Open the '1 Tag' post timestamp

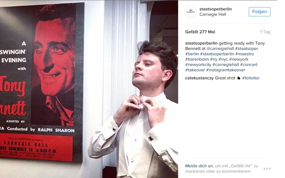click(x=265, y=32)
